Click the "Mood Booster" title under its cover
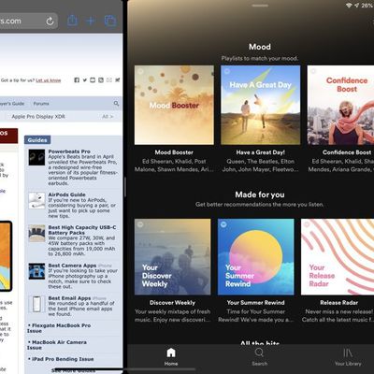This screenshot has width=374, height=374. tap(174, 152)
